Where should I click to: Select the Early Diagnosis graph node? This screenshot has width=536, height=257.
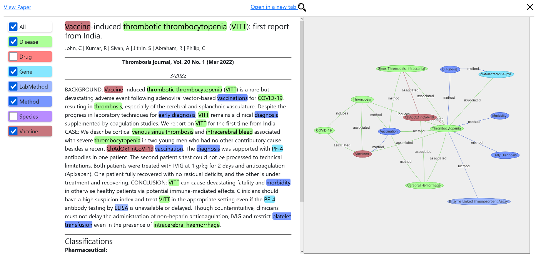[505, 155]
